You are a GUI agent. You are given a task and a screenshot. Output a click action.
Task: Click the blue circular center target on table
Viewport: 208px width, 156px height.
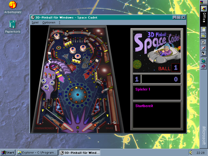(78, 94)
